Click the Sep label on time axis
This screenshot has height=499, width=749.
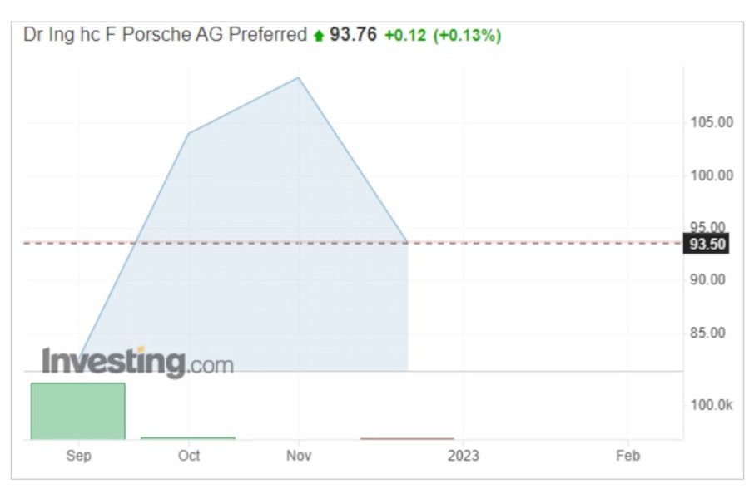(78, 456)
